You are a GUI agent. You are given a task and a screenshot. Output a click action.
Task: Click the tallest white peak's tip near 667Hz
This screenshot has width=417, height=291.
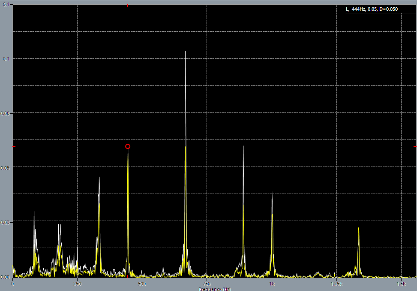(x=185, y=52)
